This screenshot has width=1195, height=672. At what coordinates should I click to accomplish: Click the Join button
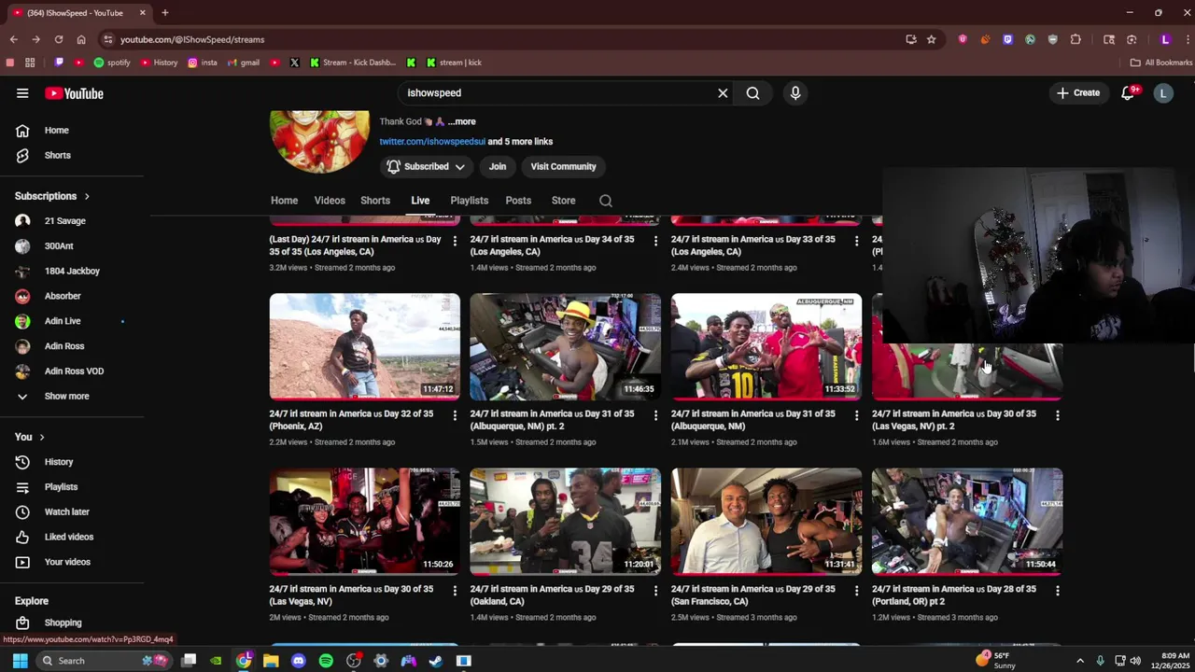pos(498,167)
